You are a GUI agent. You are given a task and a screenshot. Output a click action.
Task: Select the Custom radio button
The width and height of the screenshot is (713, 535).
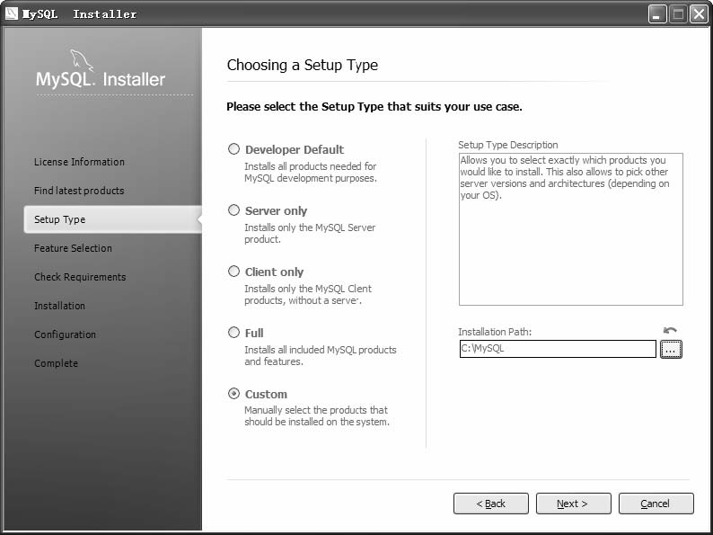coord(233,394)
